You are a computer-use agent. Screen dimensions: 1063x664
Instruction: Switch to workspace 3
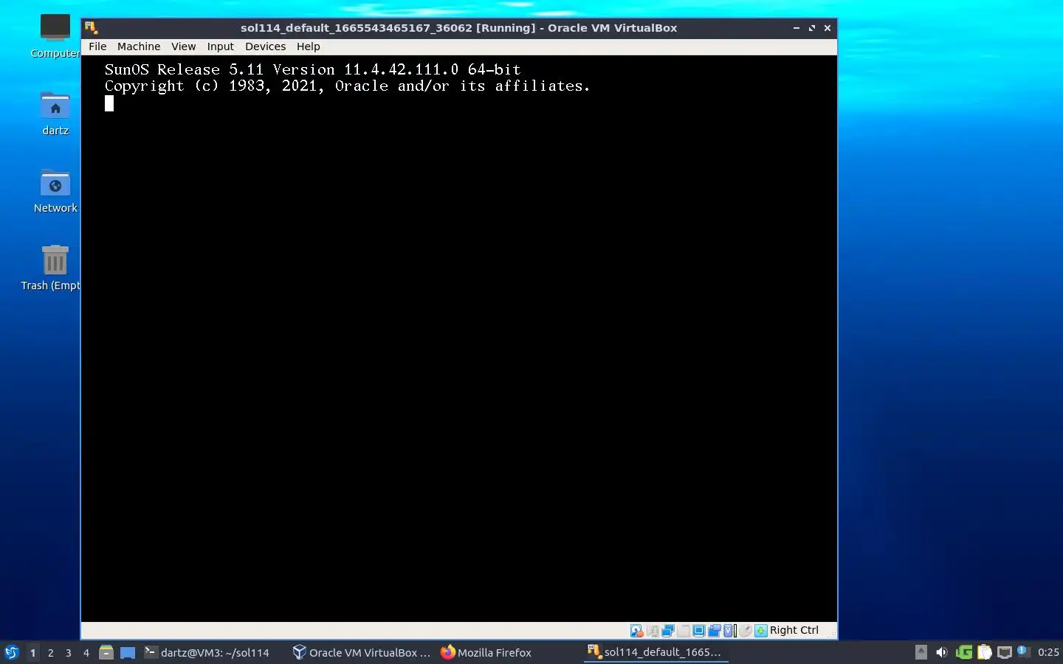point(68,653)
